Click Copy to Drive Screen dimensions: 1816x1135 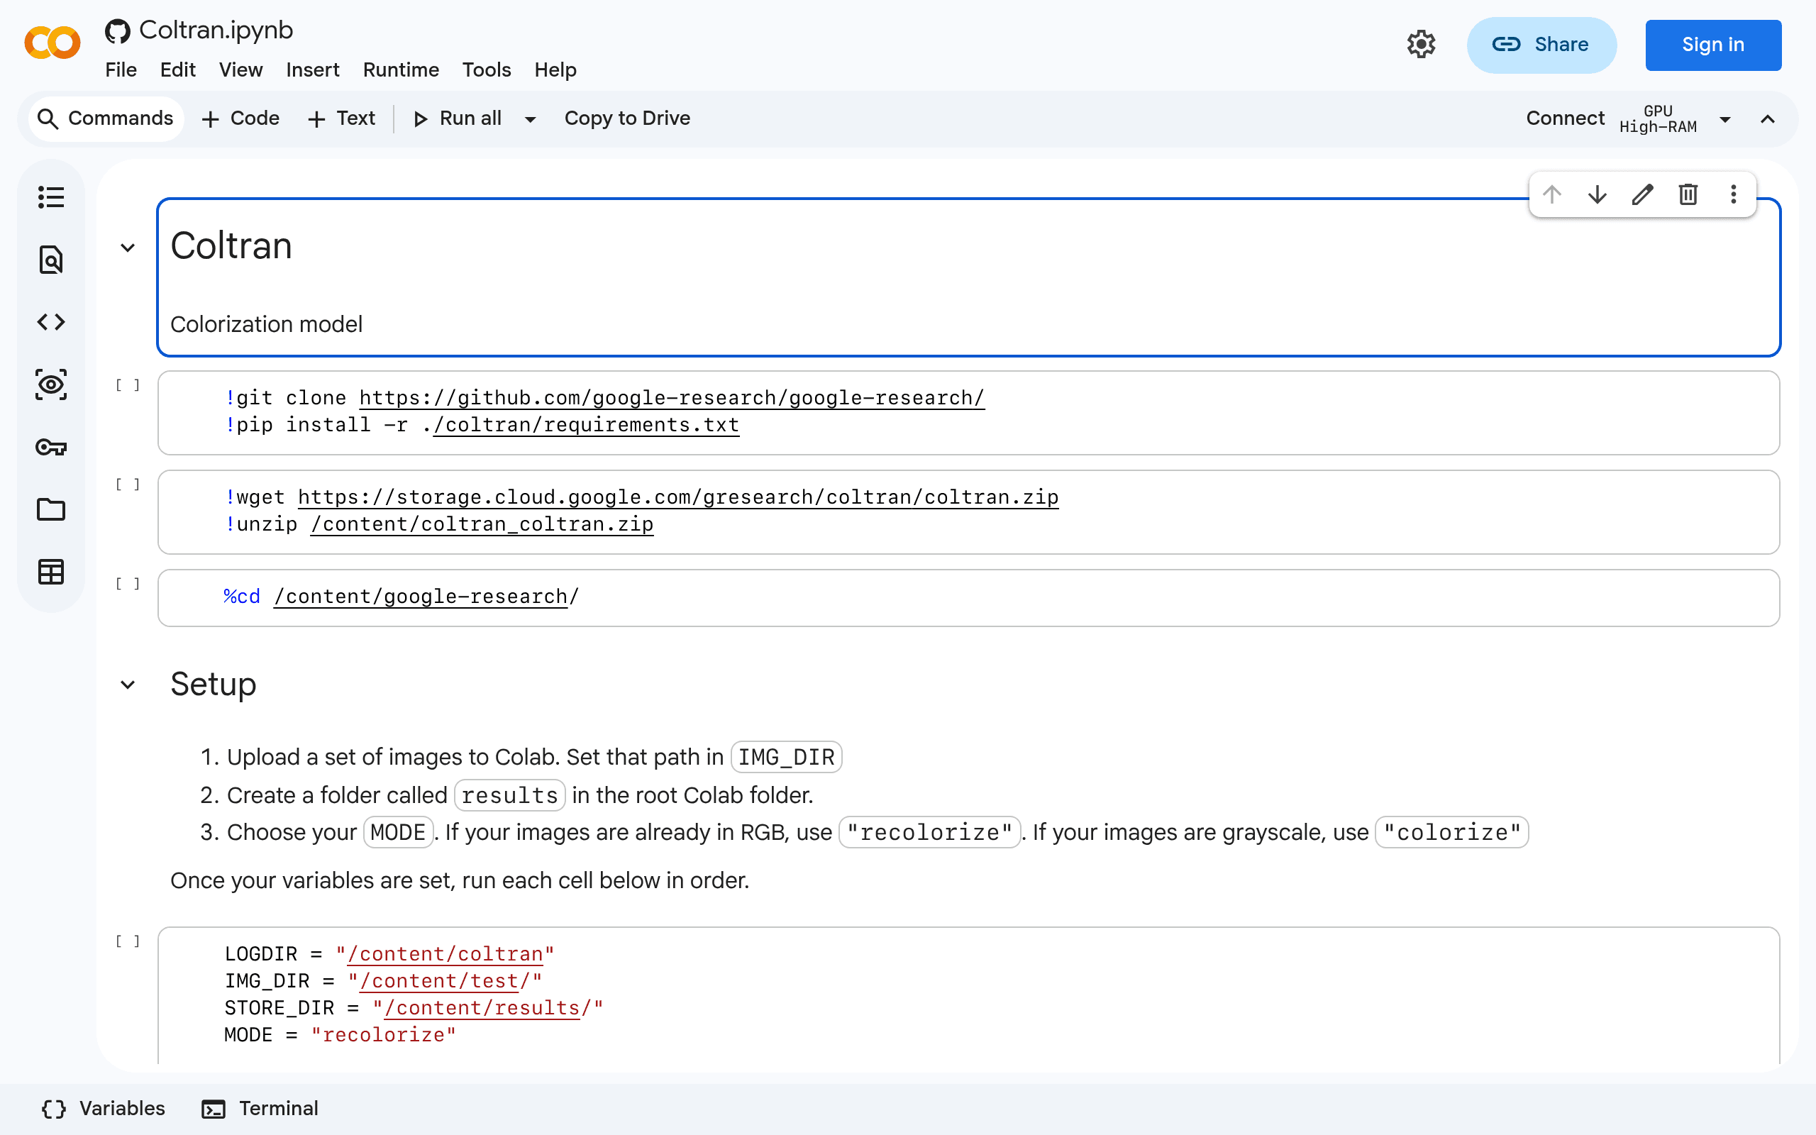[x=627, y=118]
